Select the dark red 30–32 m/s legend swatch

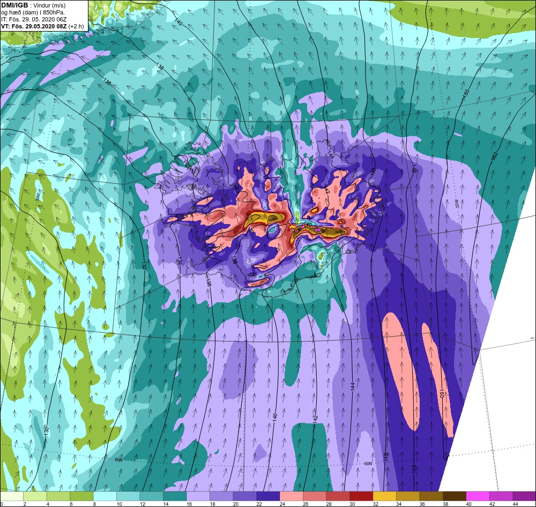361,496
